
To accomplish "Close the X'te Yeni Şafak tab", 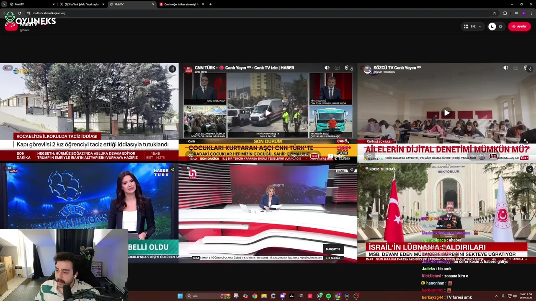I will [103, 4].
